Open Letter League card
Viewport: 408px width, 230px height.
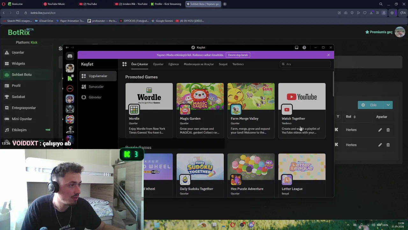[x=302, y=175]
